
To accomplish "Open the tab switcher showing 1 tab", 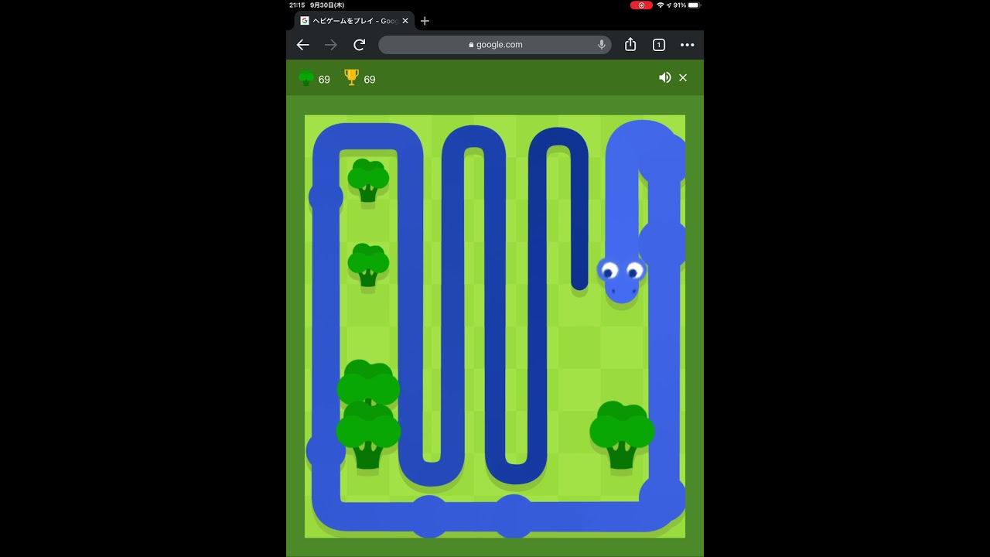I will (x=659, y=45).
